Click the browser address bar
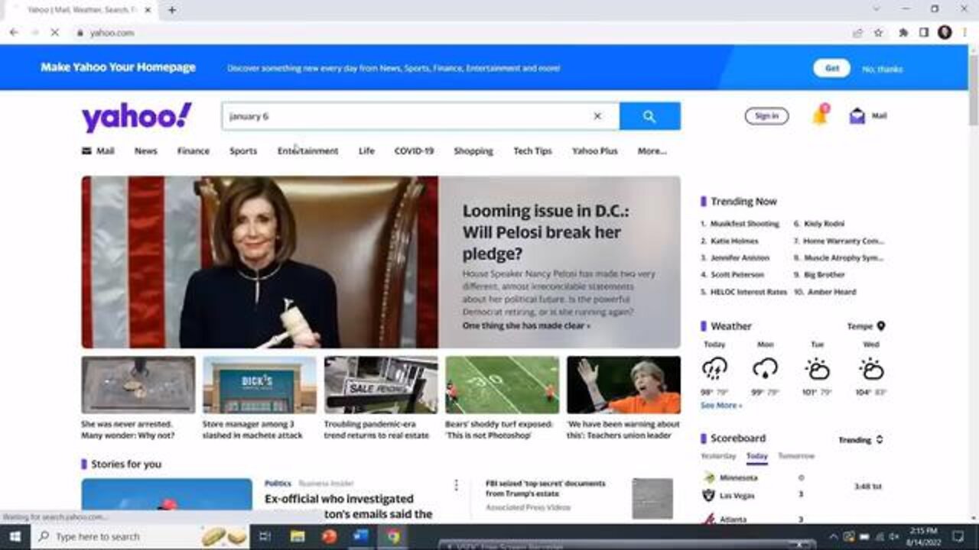The width and height of the screenshot is (979, 550). [459, 33]
